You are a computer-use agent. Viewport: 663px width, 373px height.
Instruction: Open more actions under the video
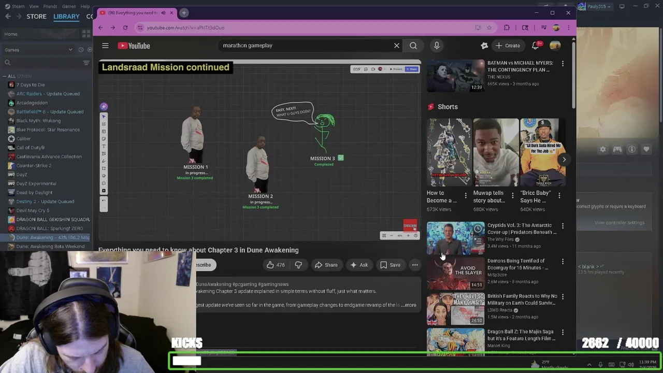point(415,265)
